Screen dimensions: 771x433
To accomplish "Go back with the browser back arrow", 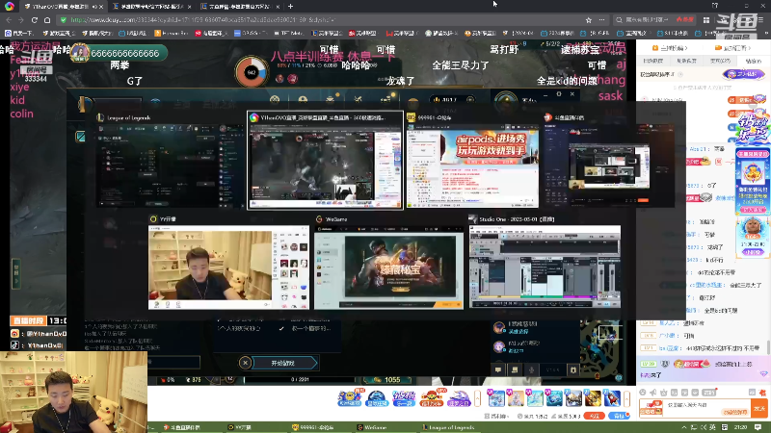I will 9,20.
